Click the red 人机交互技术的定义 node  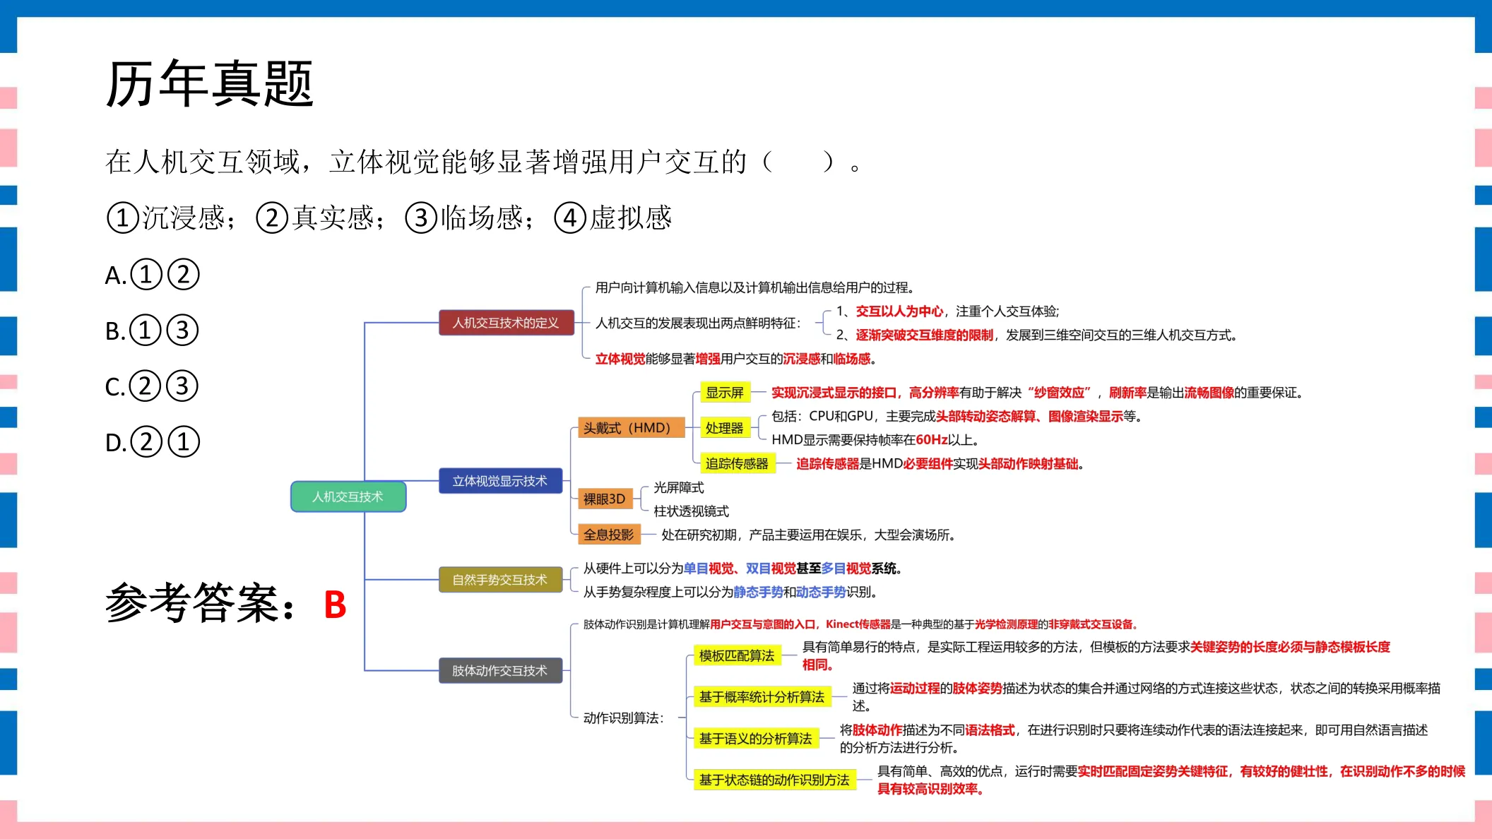coord(506,323)
